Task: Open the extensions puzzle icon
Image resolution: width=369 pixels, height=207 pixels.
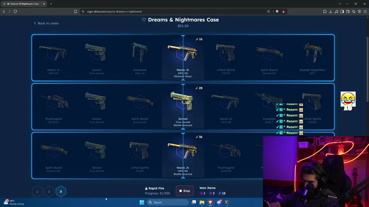Action: (x=325, y=11)
